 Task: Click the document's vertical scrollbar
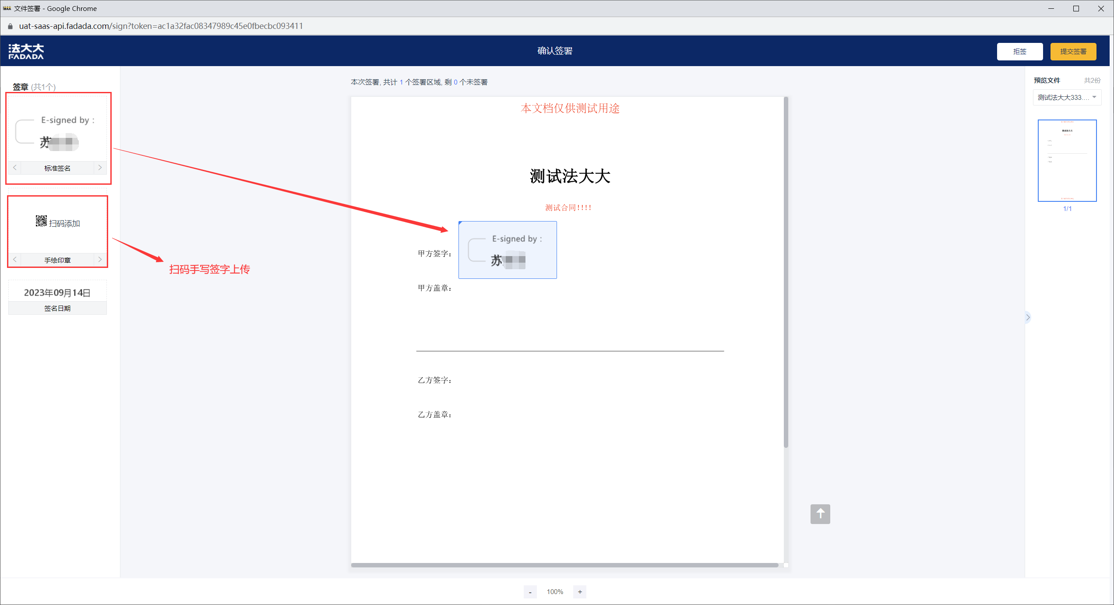click(x=786, y=271)
